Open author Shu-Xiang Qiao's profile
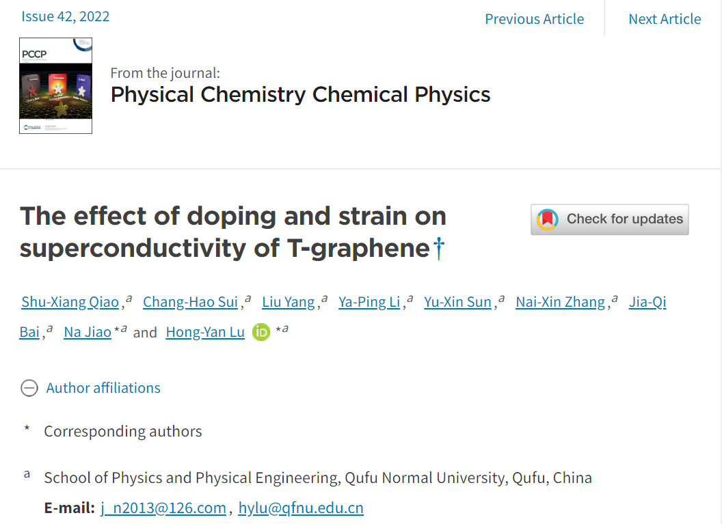Screen dimensions: 722x524 click(70, 302)
